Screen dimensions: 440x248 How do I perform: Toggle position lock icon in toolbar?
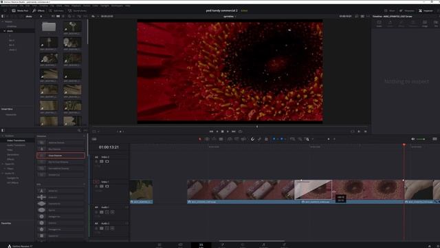pos(266,139)
